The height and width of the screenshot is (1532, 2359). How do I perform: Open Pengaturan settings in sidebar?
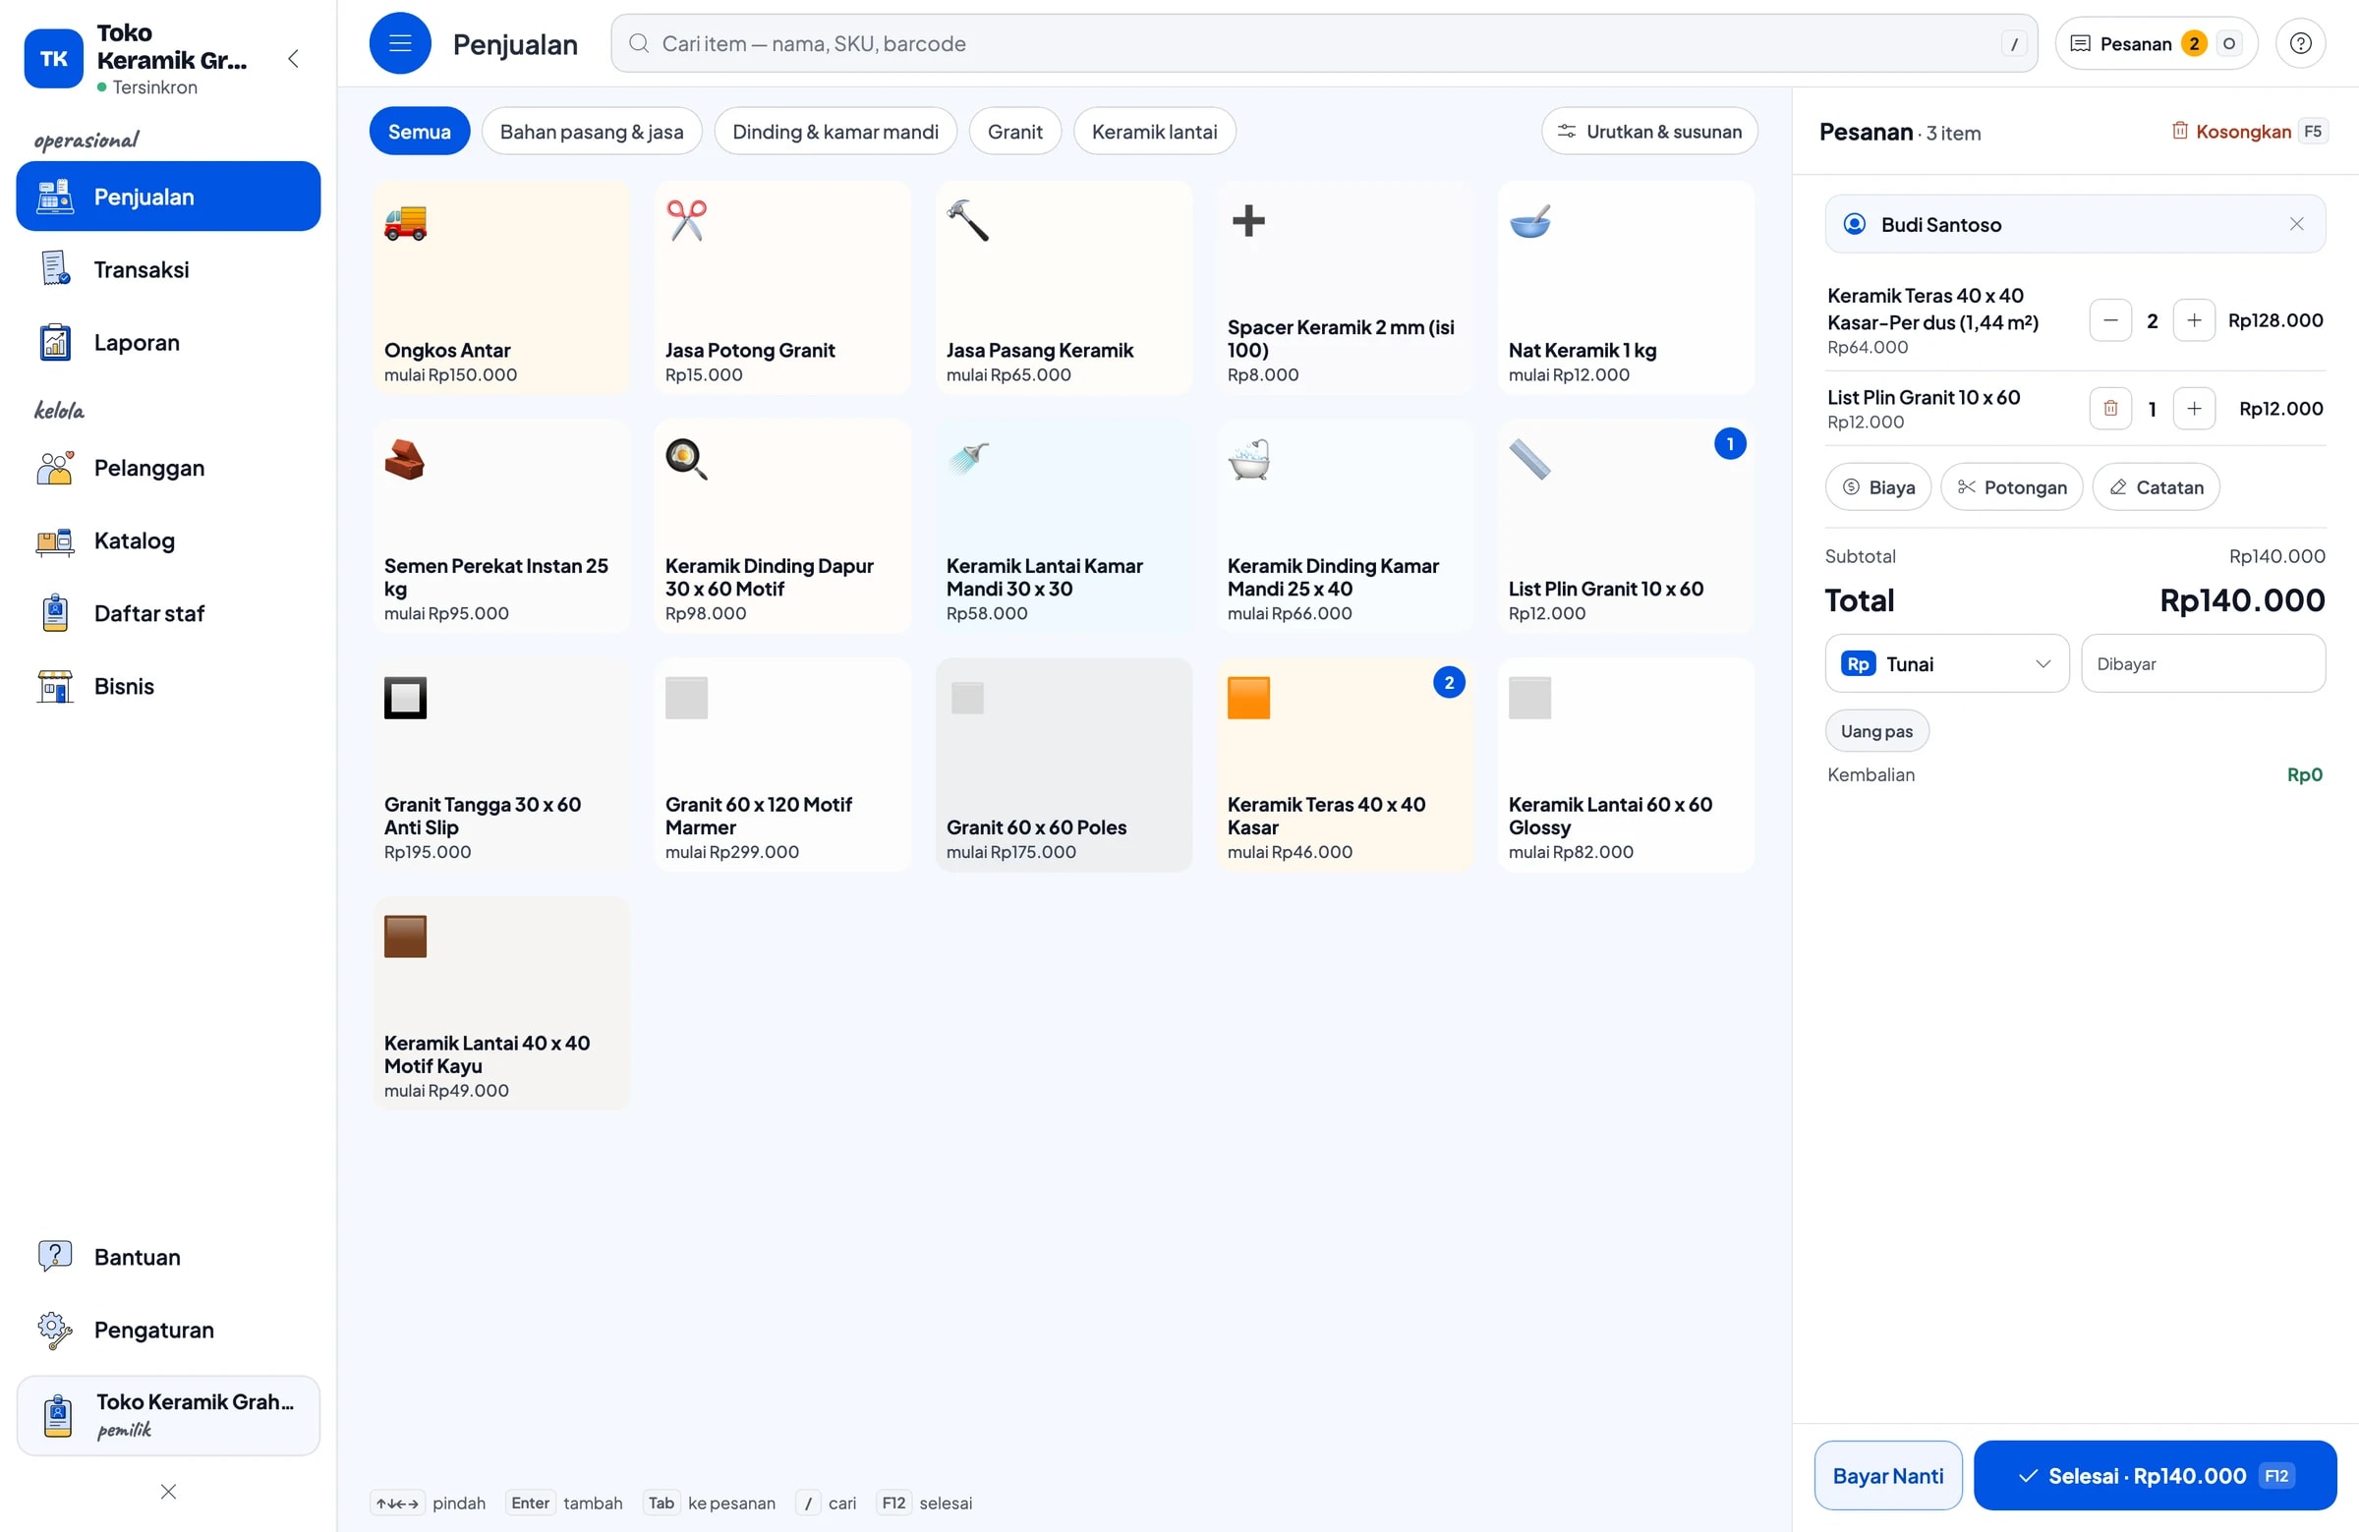(x=168, y=1330)
